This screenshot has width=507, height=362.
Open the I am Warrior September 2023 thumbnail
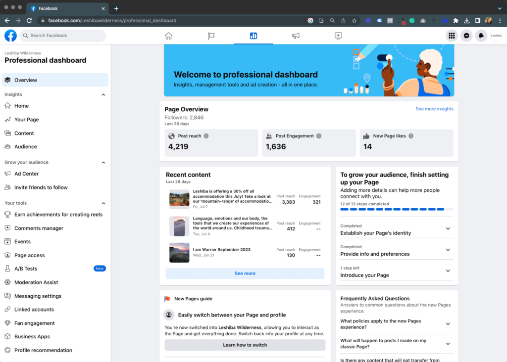click(x=179, y=253)
